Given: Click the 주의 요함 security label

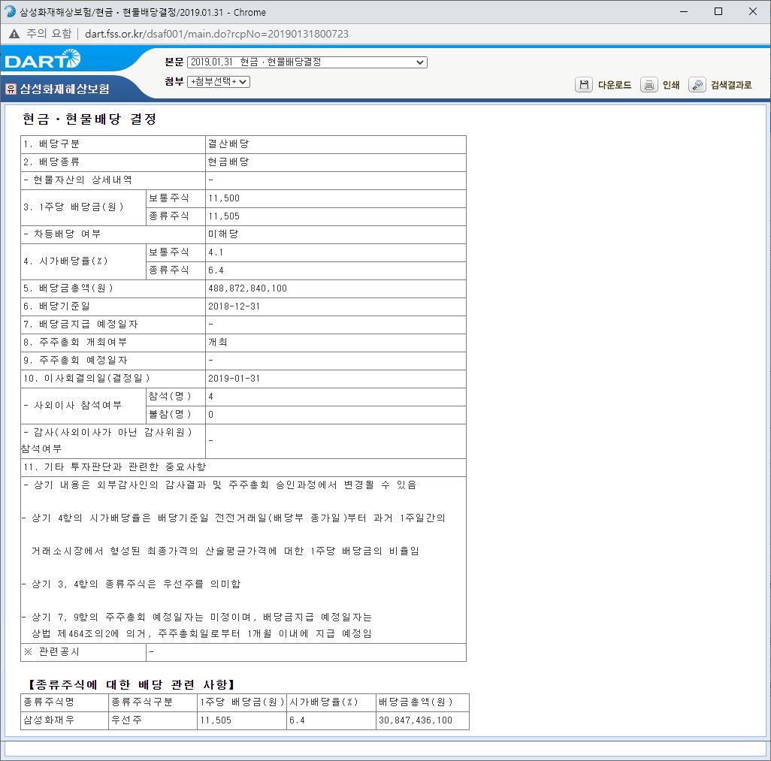Looking at the screenshot, I should click(x=49, y=34).
